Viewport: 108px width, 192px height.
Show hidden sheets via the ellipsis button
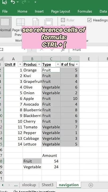[x=16, y=185]
